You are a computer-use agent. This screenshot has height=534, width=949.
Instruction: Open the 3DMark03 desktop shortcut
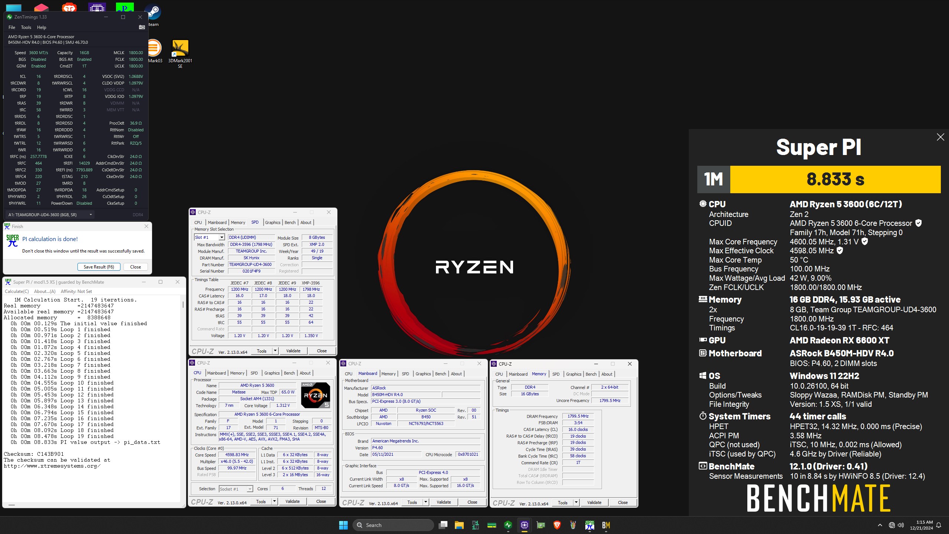click(x=155, y=51)
